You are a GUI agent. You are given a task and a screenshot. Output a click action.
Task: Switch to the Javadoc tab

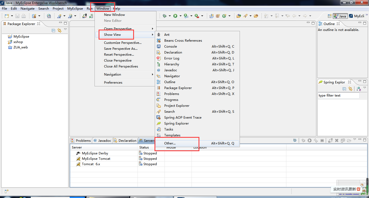[x=102, y=140]
